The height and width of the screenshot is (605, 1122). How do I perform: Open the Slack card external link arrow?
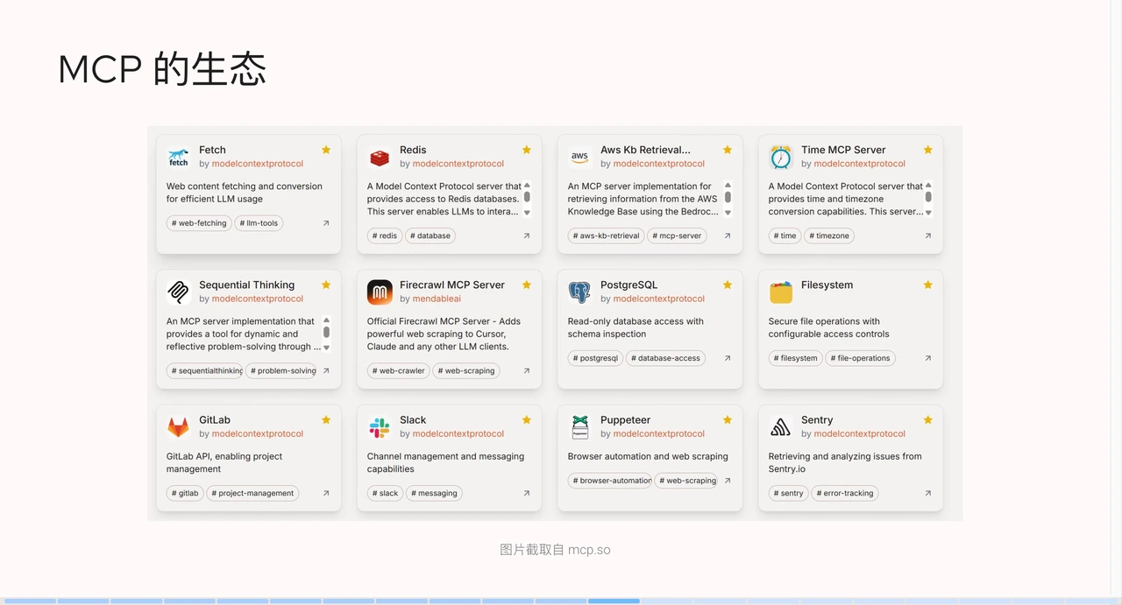click(x=527, y=493)
